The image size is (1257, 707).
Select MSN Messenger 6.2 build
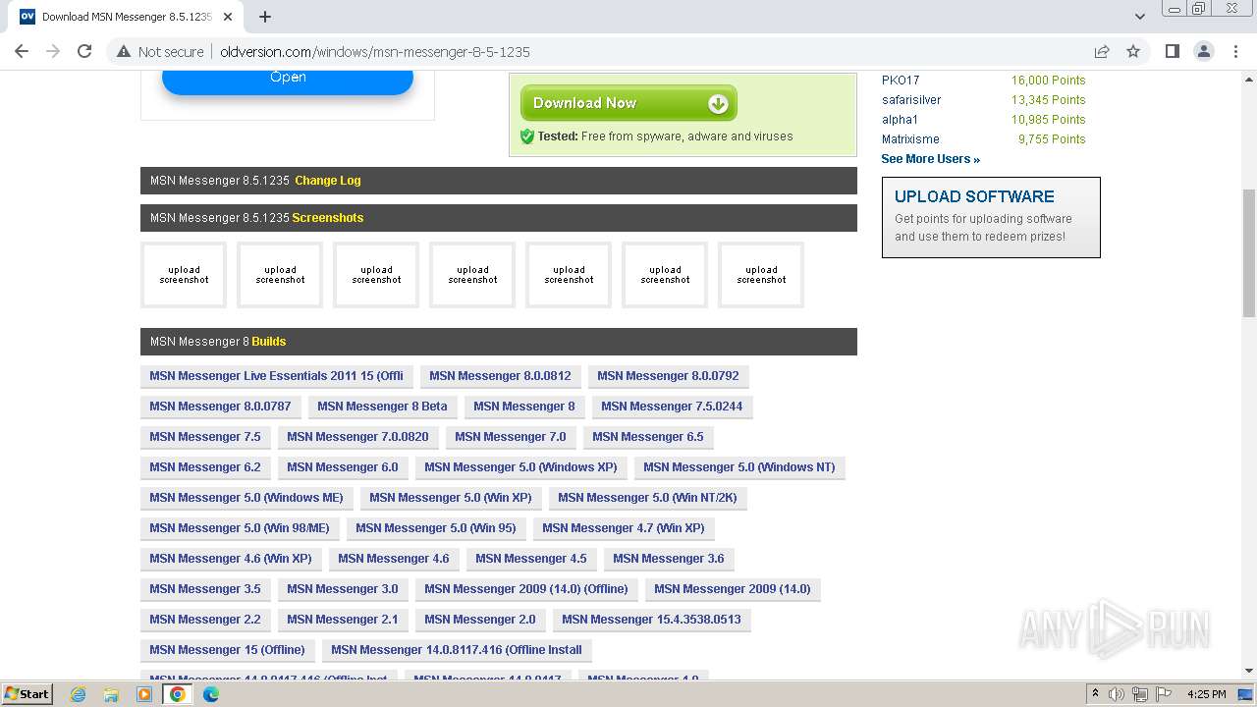(205, 467)
